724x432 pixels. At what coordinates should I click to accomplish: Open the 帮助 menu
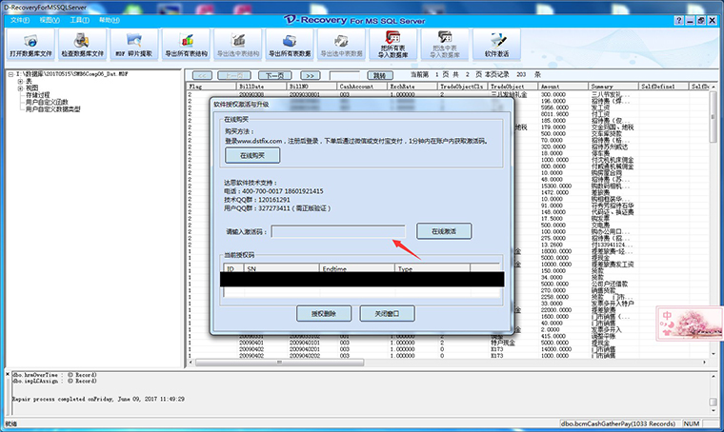tap(110, 20)
